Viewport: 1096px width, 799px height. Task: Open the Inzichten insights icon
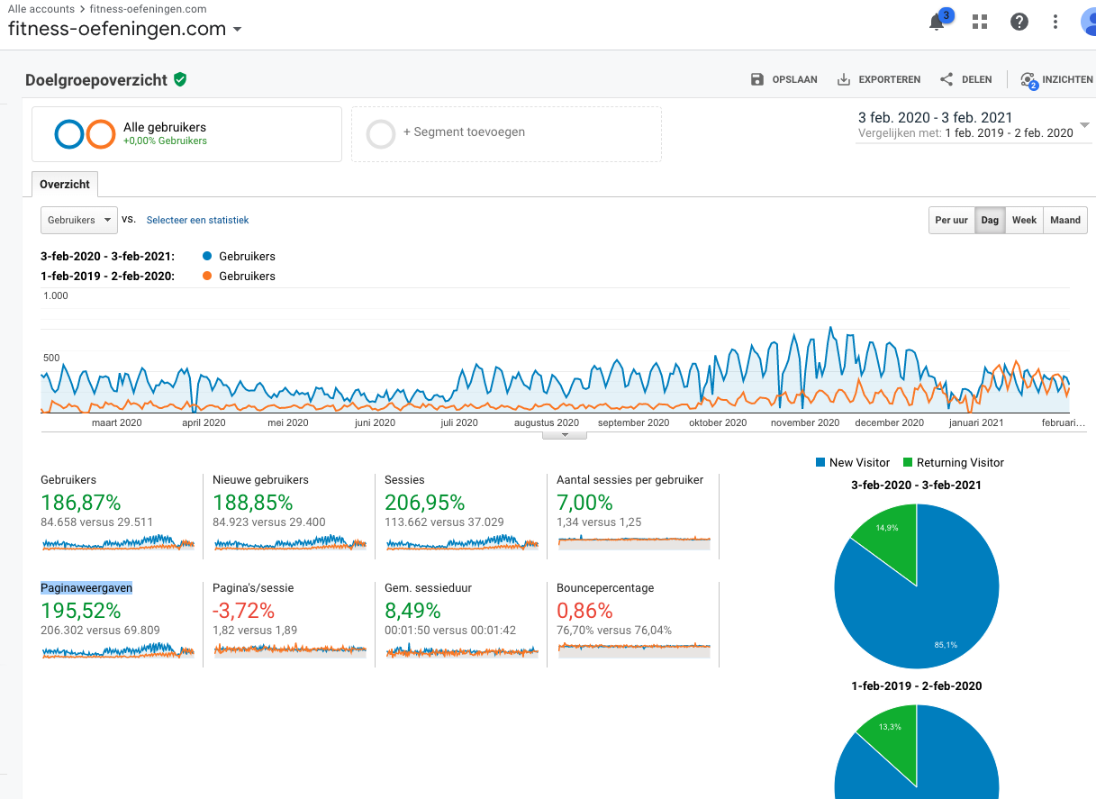click(x=1029, y=80)
